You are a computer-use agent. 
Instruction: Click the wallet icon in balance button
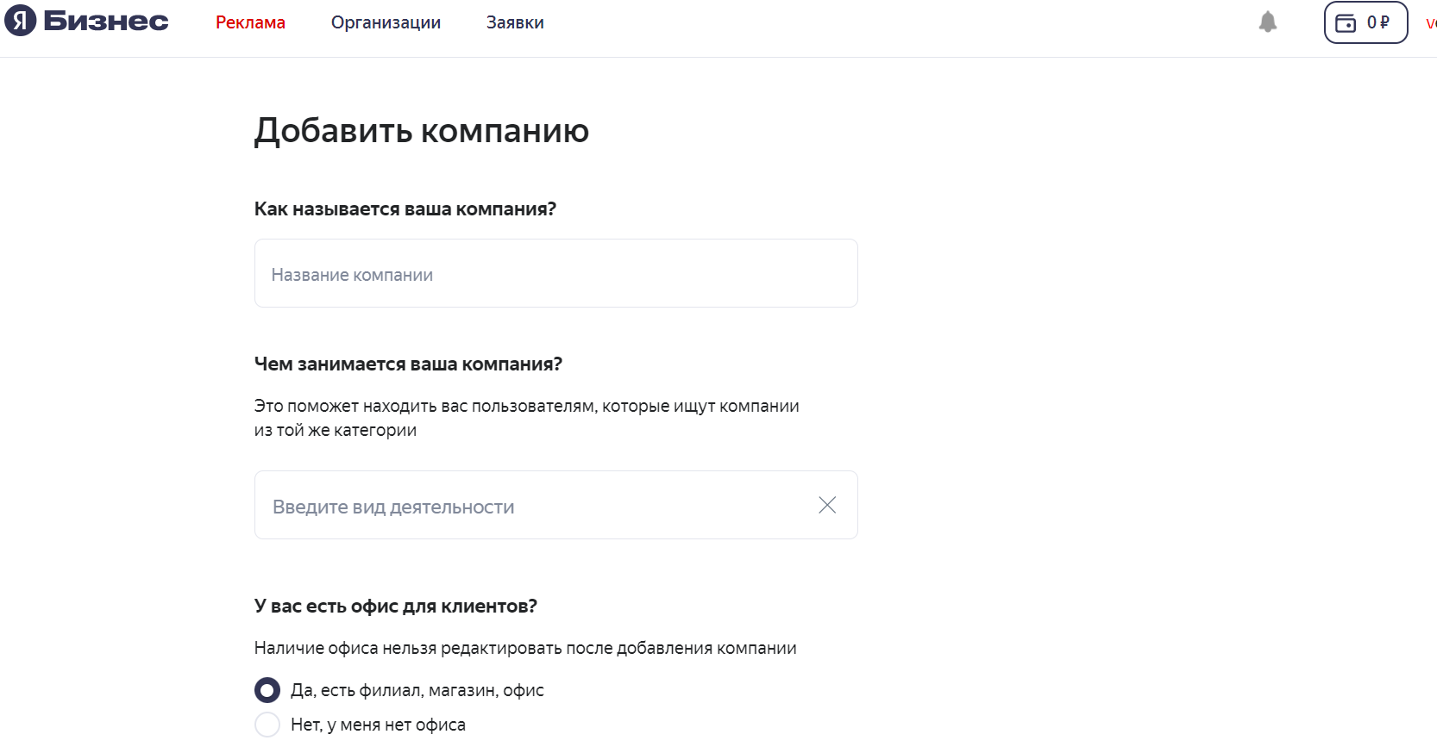click(x=1346, y=23)
